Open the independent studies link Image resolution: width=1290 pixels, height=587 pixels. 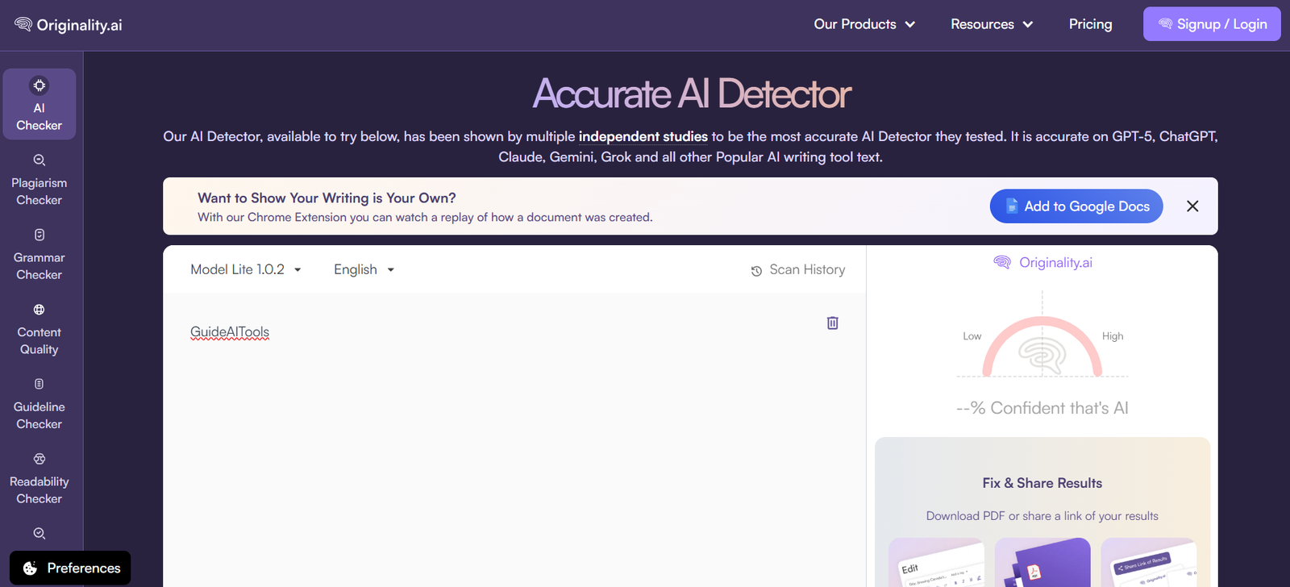click(643, 137)
